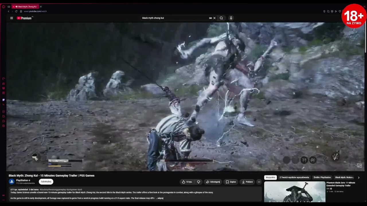Like the video showing 13 tys.
Viewport: 367px width, 206px height.
pos(187,182)
